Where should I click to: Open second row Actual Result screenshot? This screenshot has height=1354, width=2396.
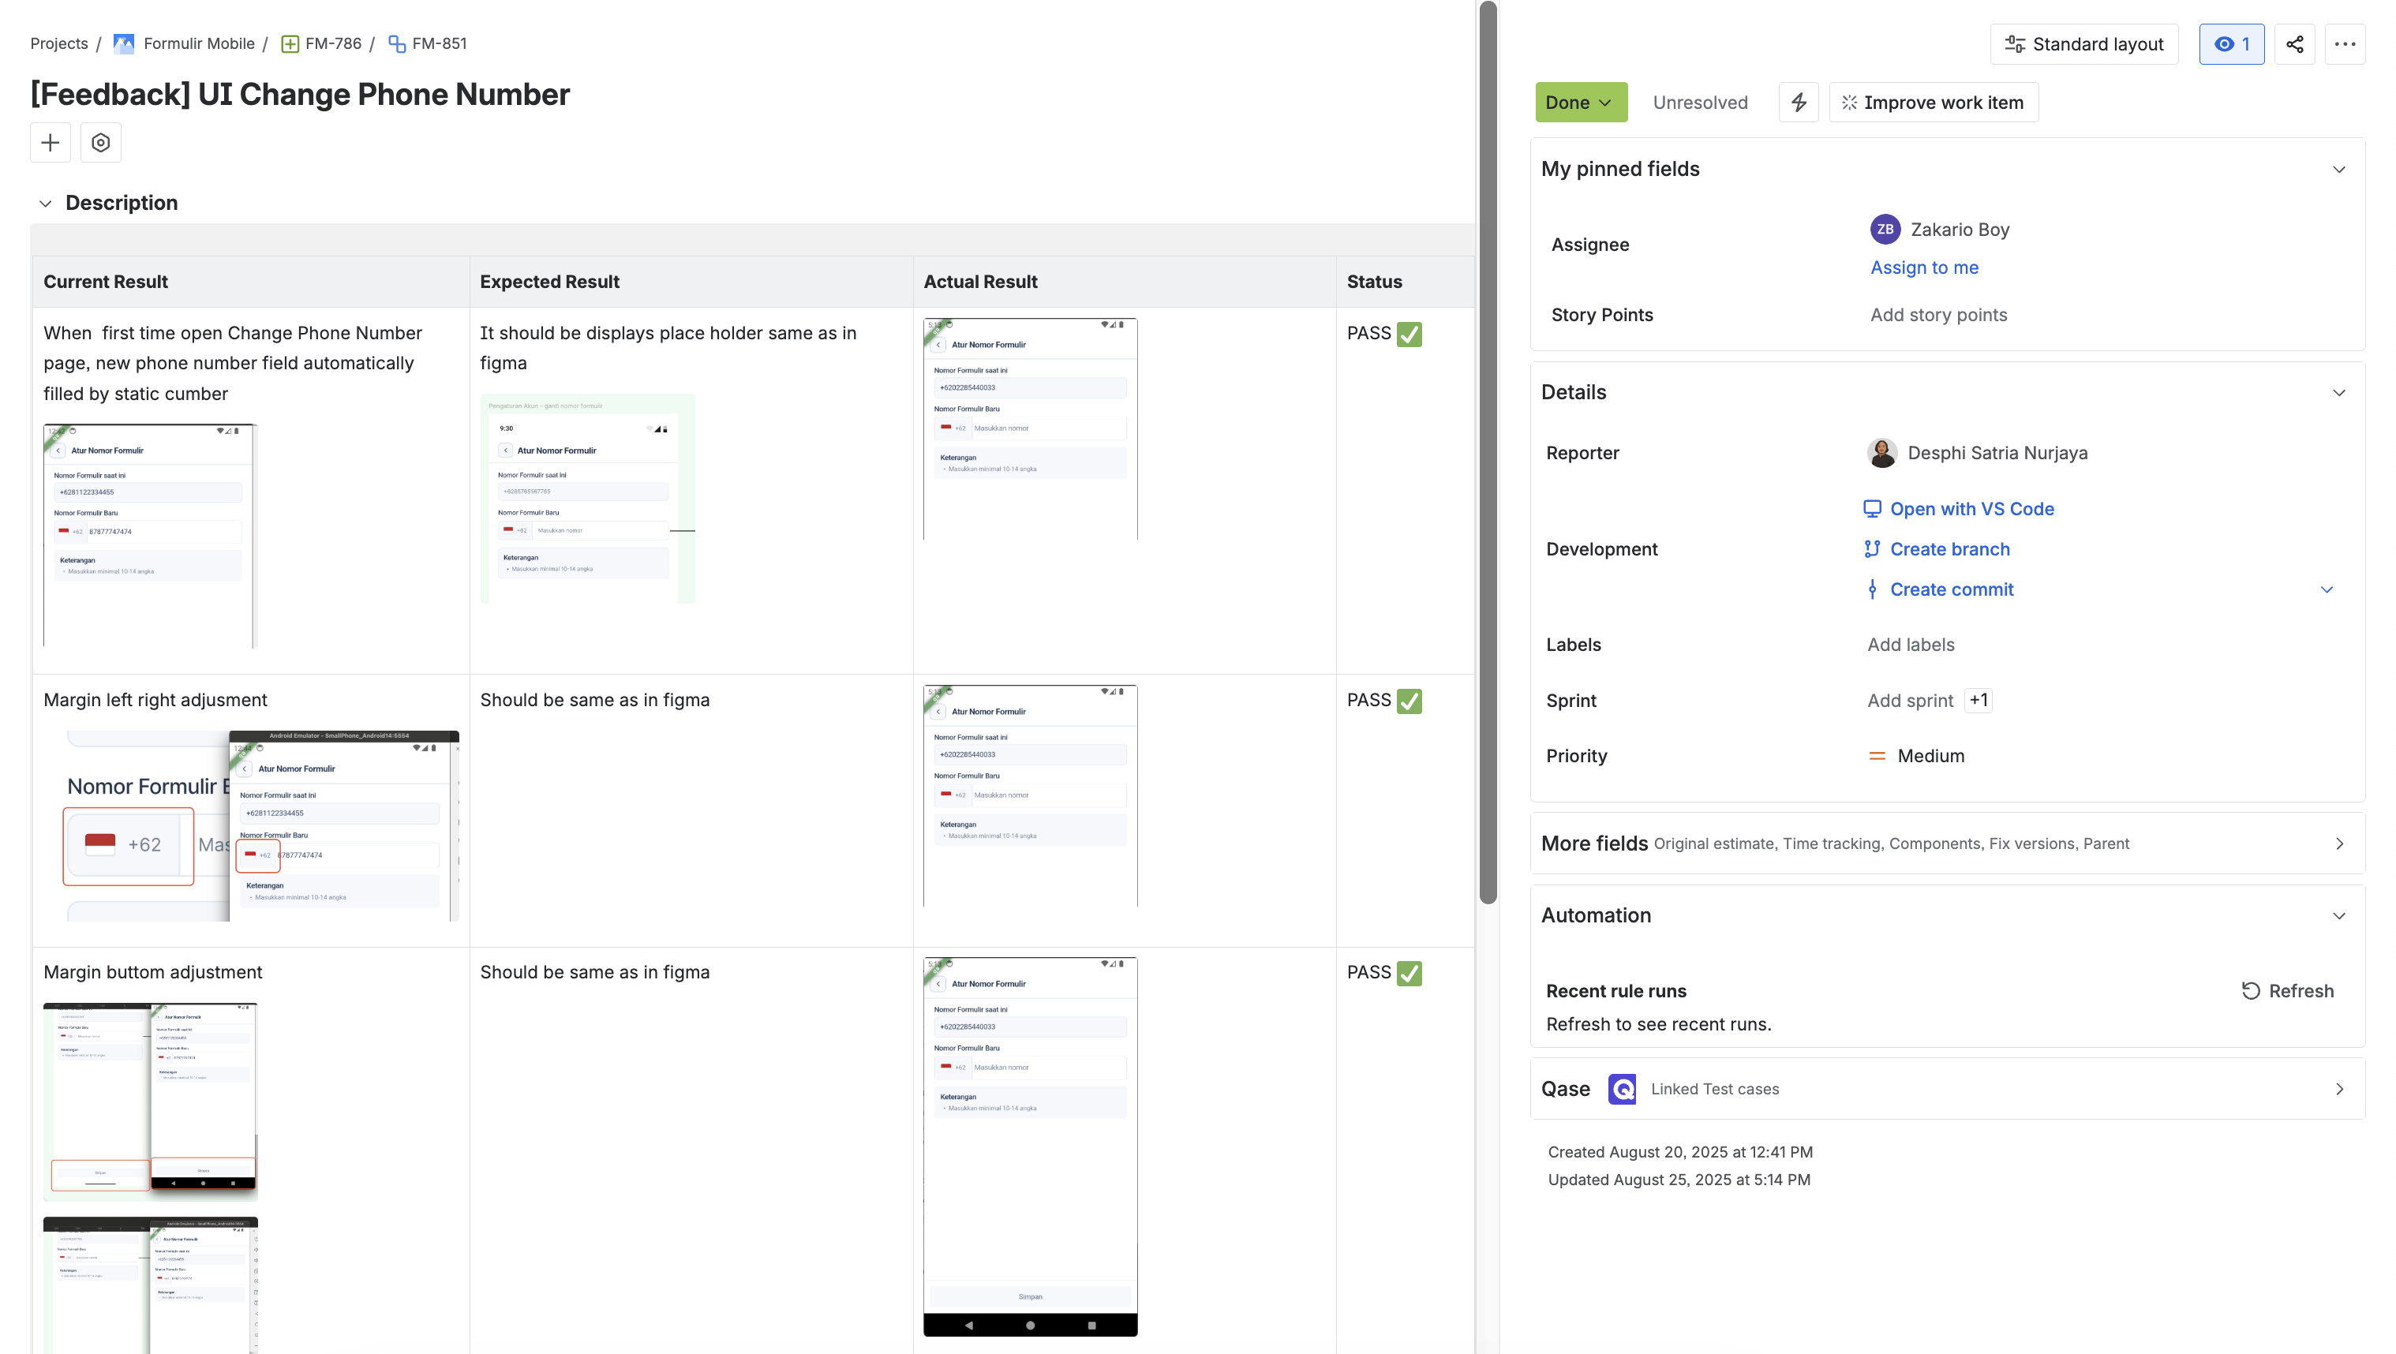point(1031,796)
